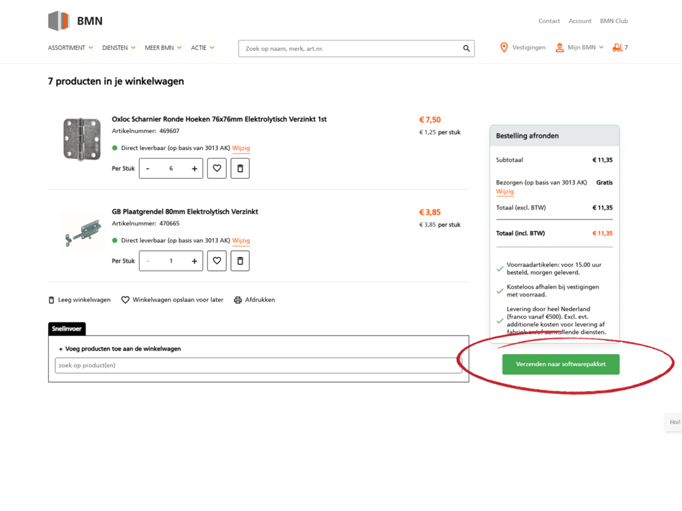Click Wijzig for GB Plaatgrendel delivery
Screen dimensions: 682x511
click(x=241, y=241)
